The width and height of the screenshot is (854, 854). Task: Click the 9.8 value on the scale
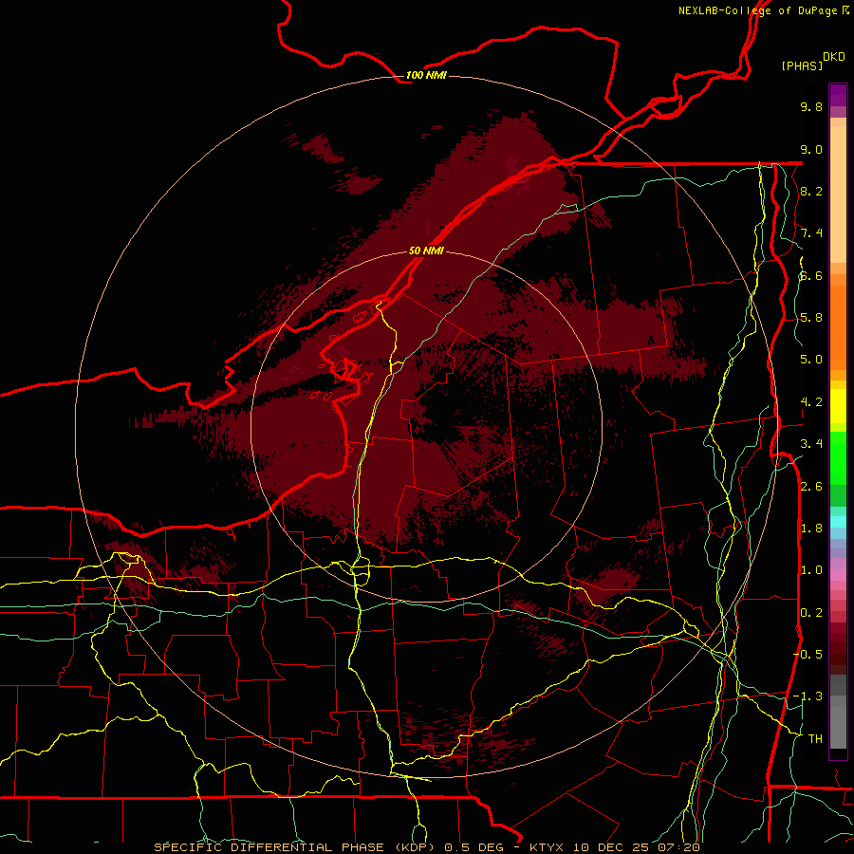tap(811, 106)
